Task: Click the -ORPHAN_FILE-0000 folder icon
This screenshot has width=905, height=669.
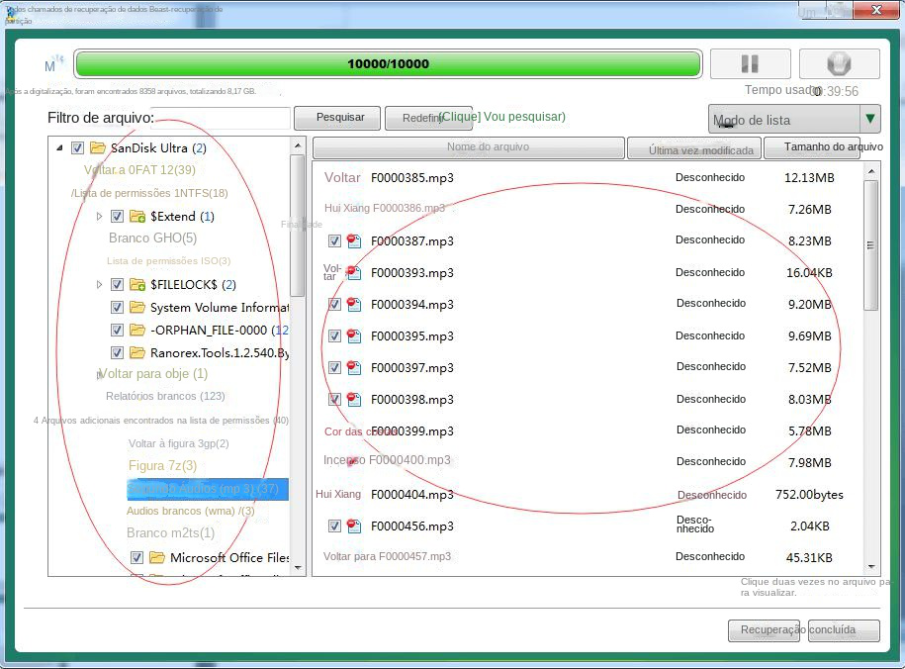Action: pos(137,330)
